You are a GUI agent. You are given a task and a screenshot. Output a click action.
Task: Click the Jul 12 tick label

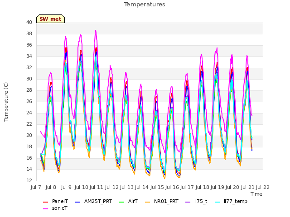click(x=112, y=187)
